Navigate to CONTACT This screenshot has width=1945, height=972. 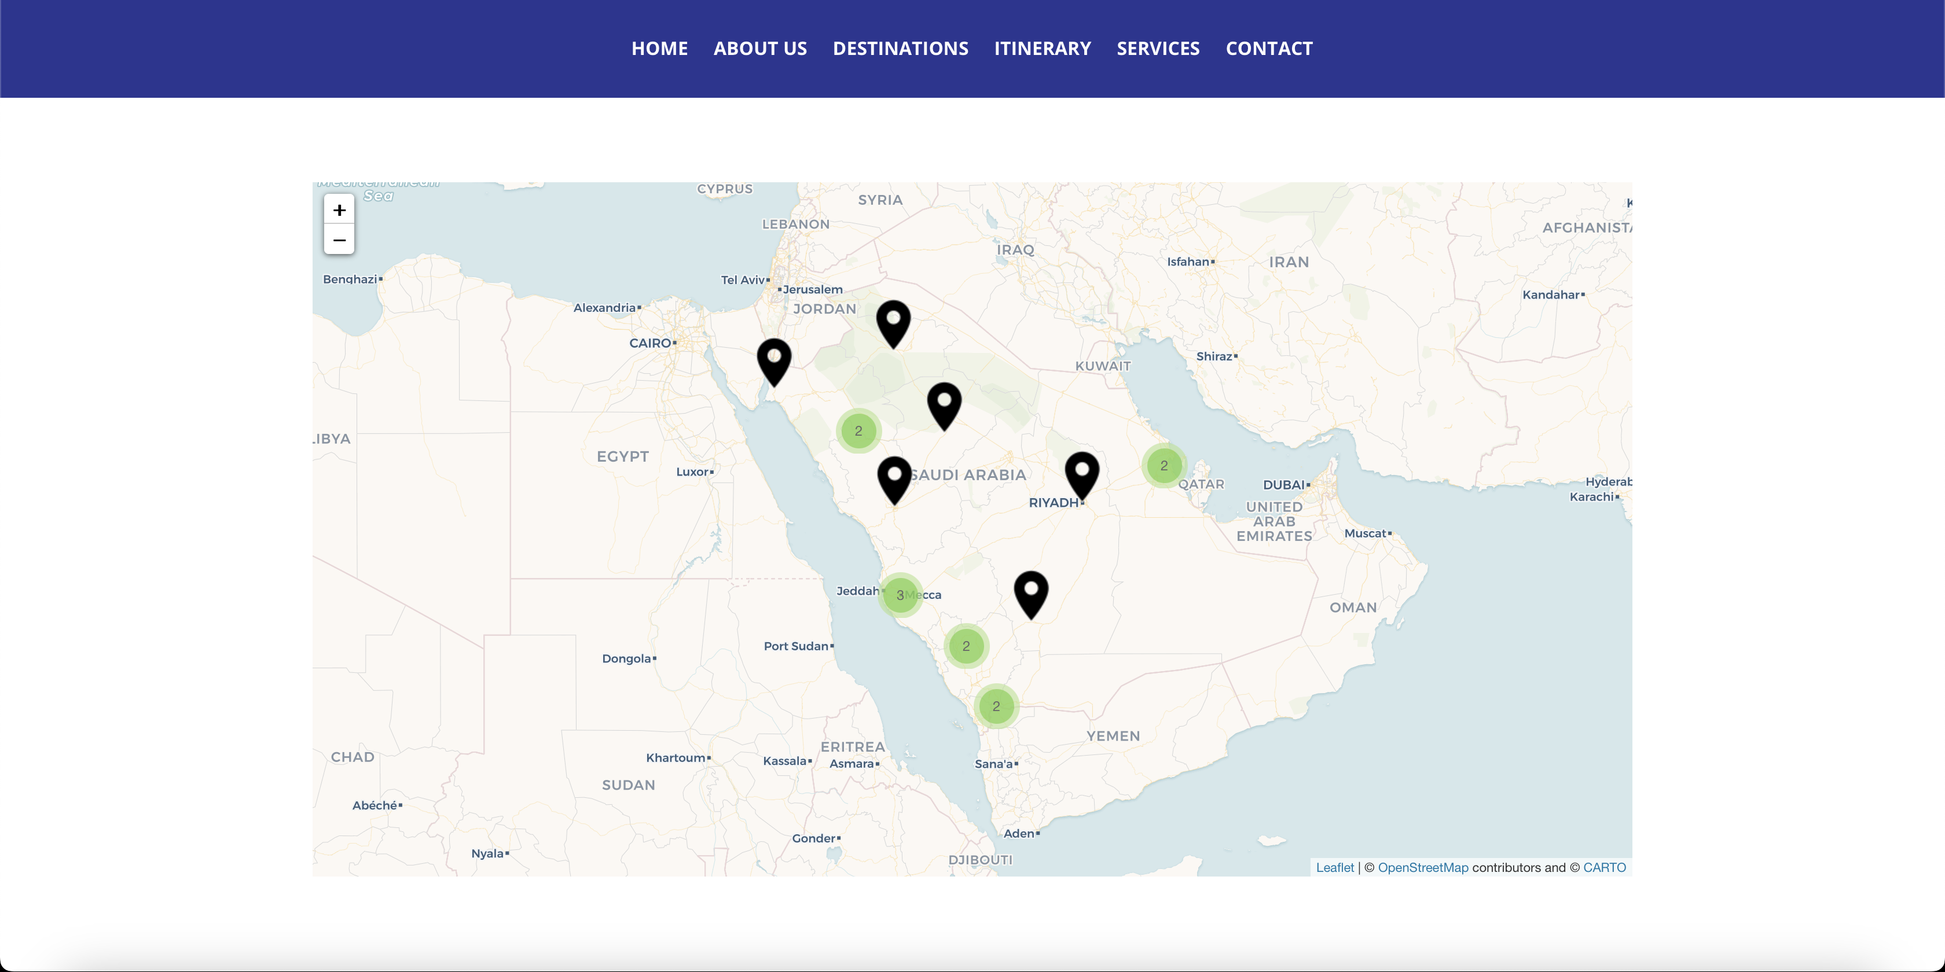[x=1268, y=48]
